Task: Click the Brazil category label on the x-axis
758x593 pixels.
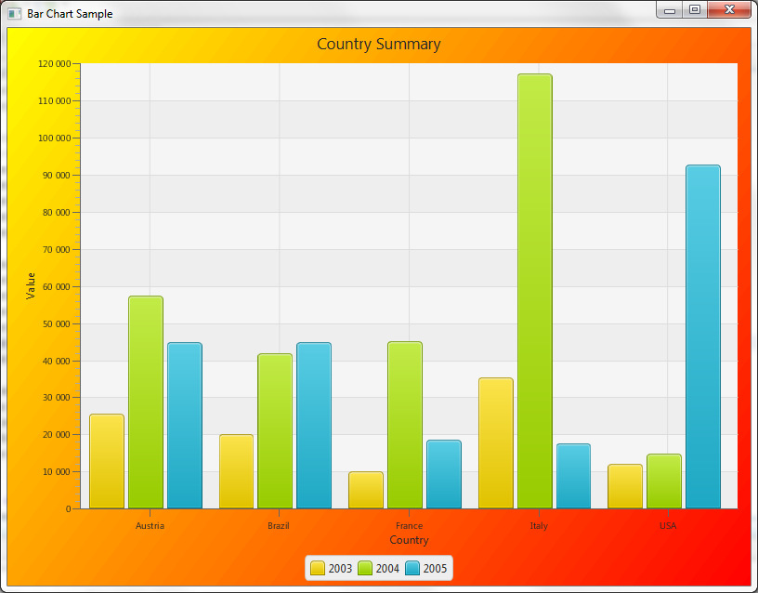Action: [279, 526]
